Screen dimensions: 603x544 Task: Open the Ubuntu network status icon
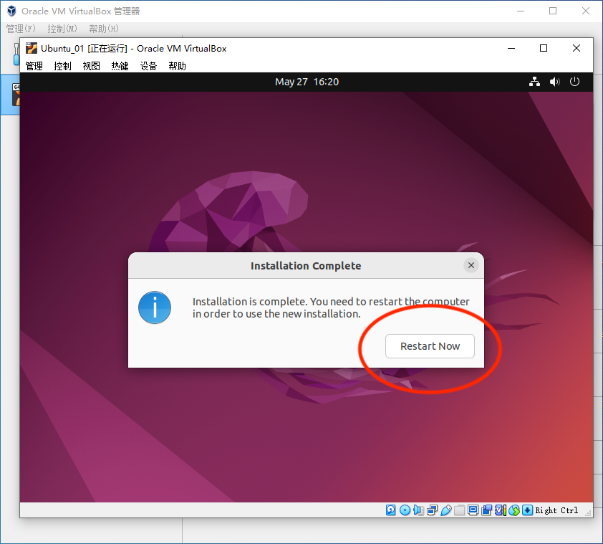pyautogui.click(x=534, y=82)
